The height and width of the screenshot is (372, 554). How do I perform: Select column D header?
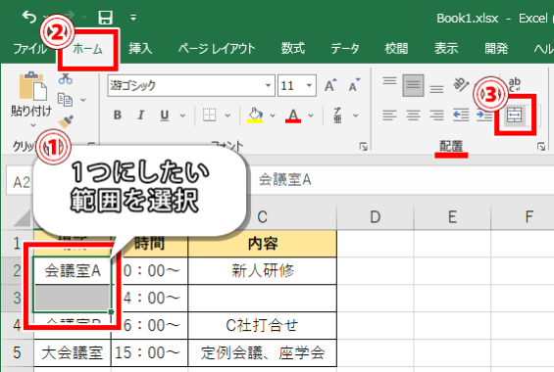pyautogui.click(x=376, y=217)
